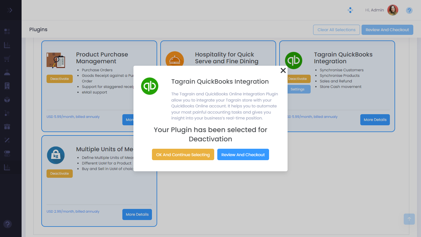This screenshot has height=237, width=421.
Task: Select the person icon in the sidebar
Action: [7, 73]
